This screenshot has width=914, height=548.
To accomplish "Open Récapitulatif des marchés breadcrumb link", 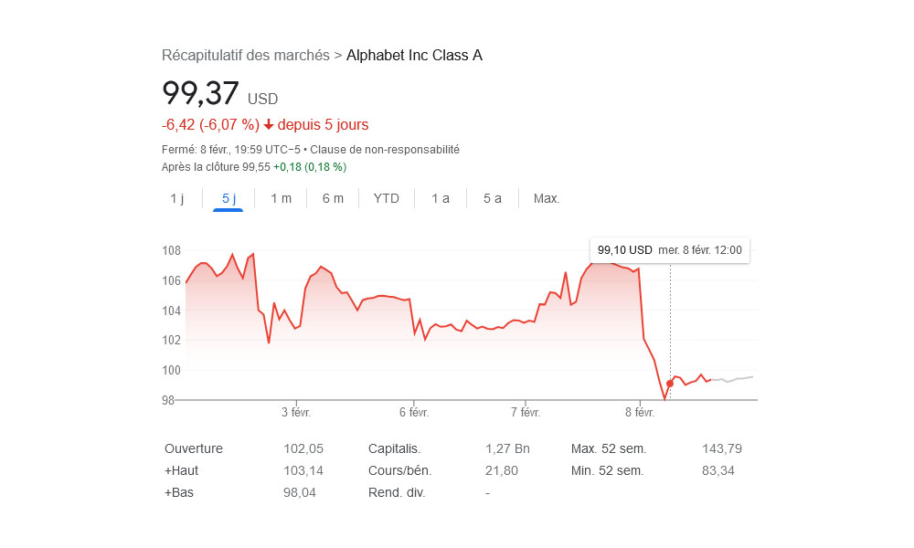I will [245, 56].
